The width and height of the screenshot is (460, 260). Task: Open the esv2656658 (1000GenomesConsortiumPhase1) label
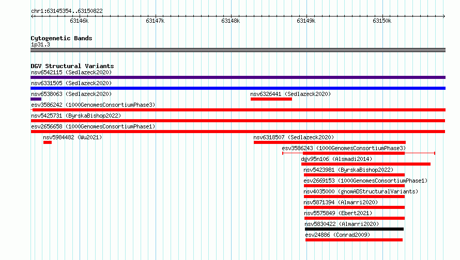click(x=93, y=126)
